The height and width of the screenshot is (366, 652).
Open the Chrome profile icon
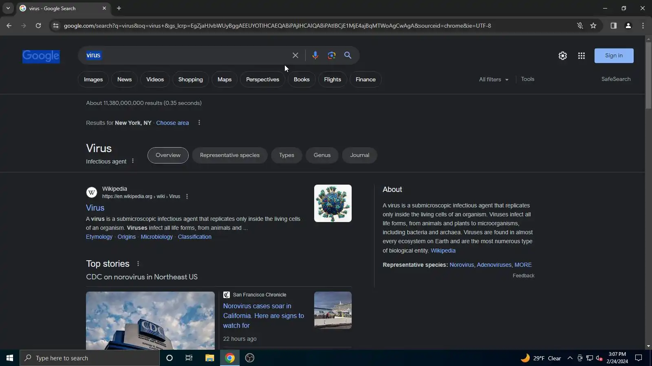point(628,26)
